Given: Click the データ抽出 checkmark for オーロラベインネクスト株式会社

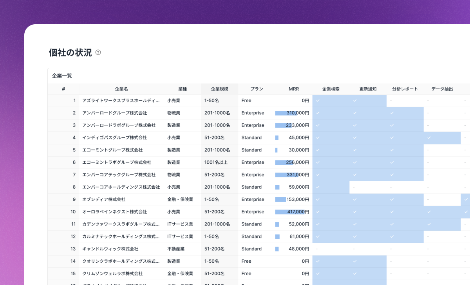Looking at the screenshot, I should point(429,212).
